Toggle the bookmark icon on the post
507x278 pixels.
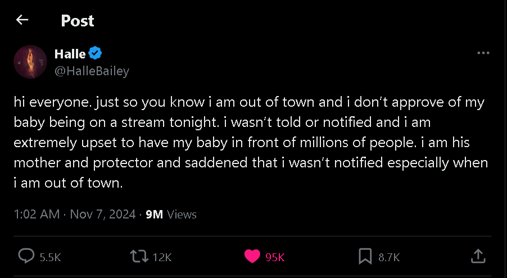pos(365,257)
